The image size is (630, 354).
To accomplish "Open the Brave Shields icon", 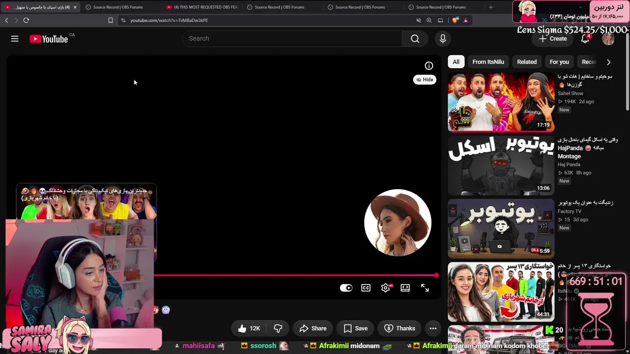I will tap(455, 20).
